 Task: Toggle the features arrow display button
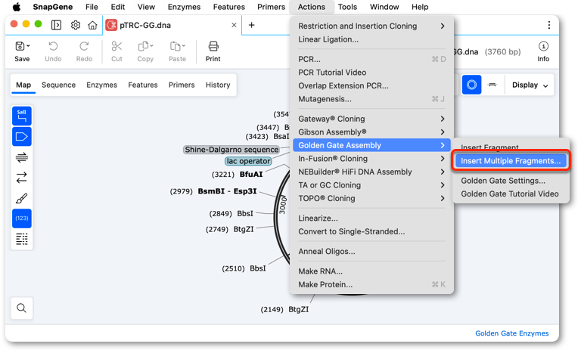point(22,137)
